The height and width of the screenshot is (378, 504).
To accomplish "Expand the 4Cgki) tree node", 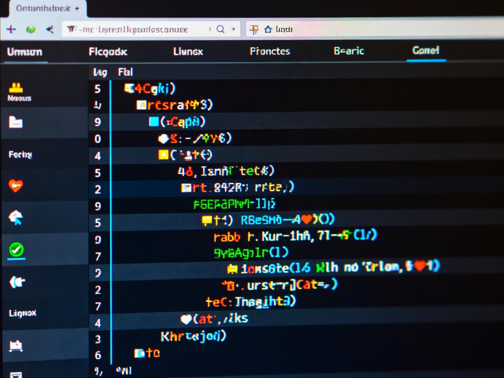I will click(129, 89).
